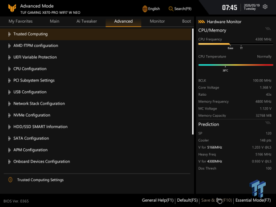Click the V for 5166MHz label
This screenshot has height=207, width=276.
click(210, 147)
